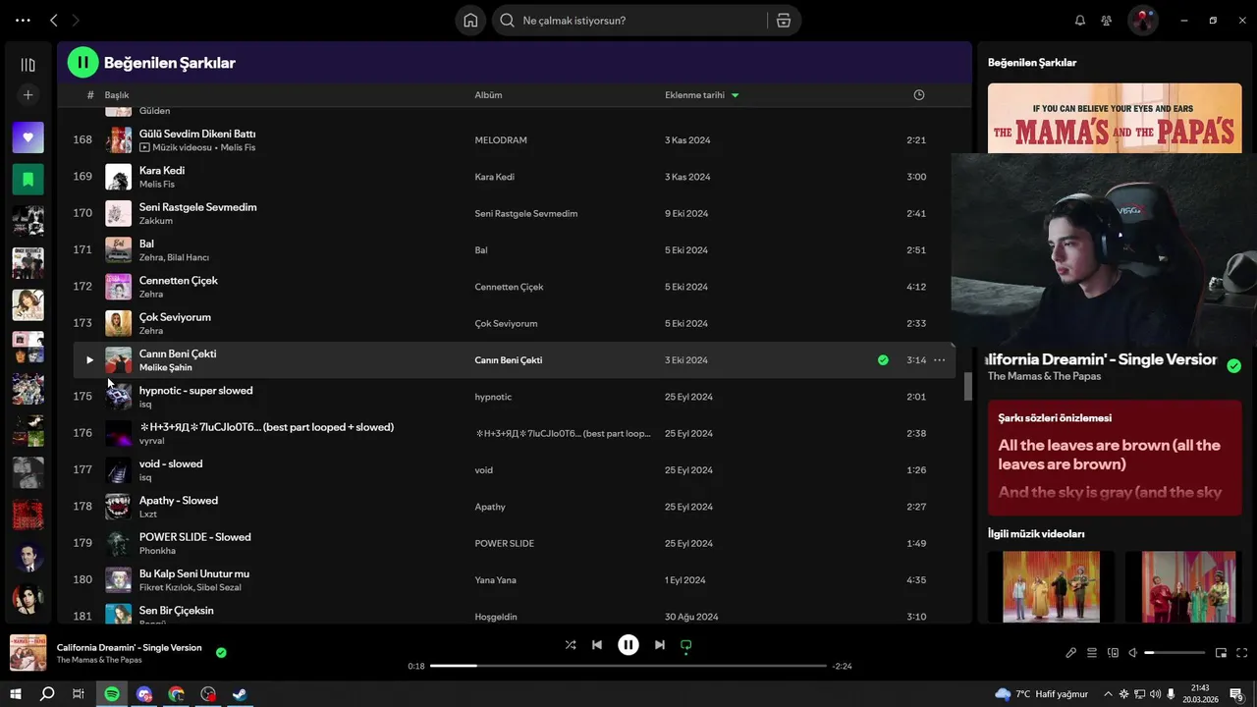Screen dimensions: 1257x707
Task: Click the now playing album cover thumbnail
Action: tap(27, 653)
